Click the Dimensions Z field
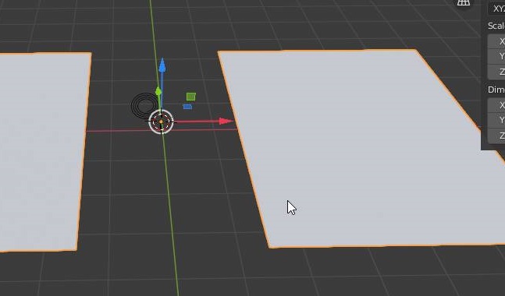Screen dimensions: 505x296 496,136
